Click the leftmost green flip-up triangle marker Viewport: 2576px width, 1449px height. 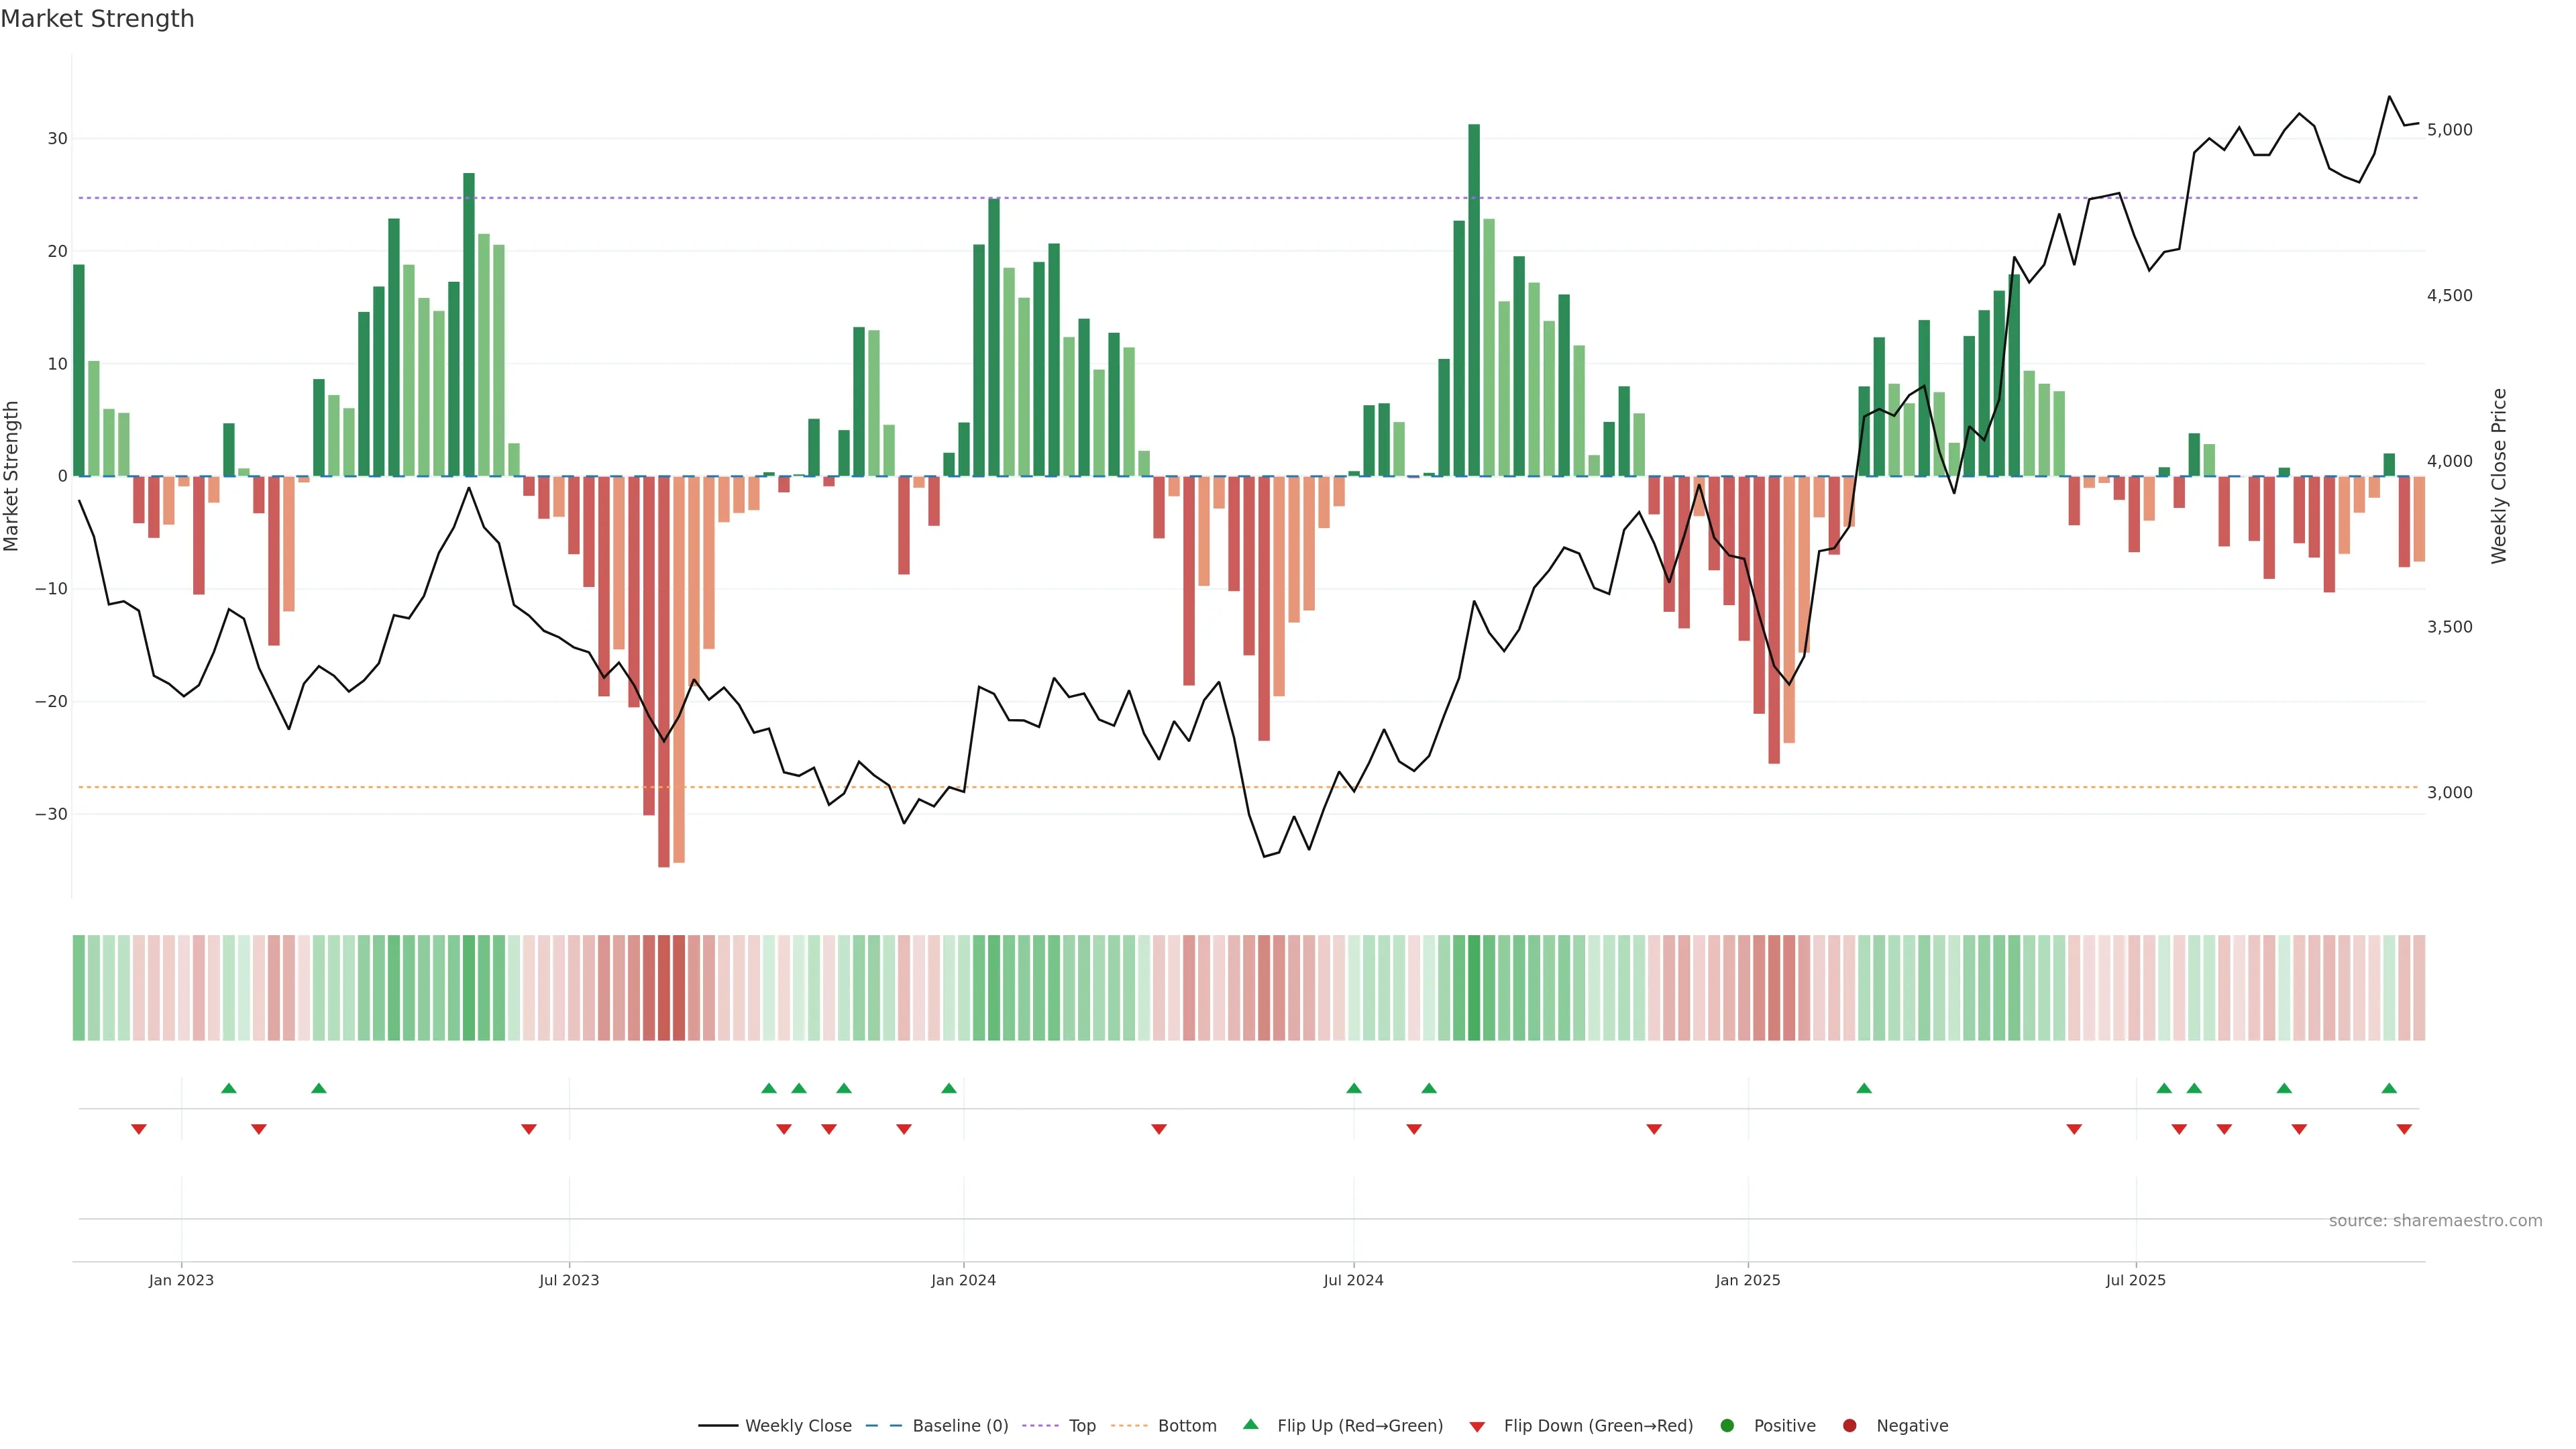pyautogui.click(x=229, y=1088)
